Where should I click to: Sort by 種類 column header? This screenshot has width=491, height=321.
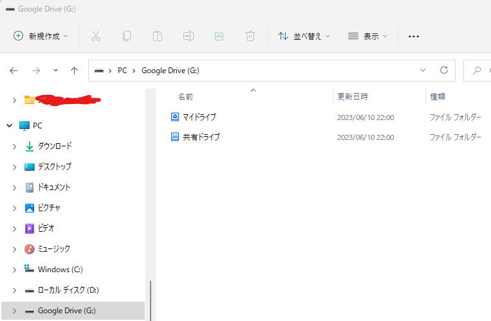pos(438,96)
